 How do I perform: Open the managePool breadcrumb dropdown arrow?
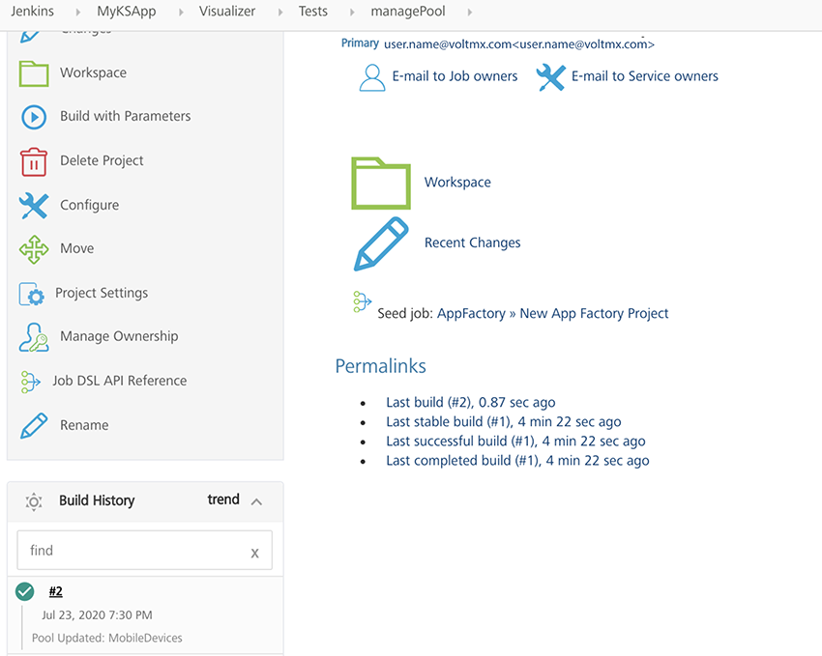click(470, 12)
